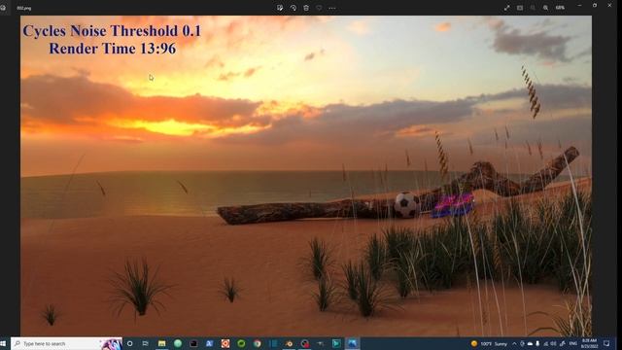Screen dimensions: 622x350
Task: Open the red circular recorder icon on the taskbar
Action: (304, 343)
